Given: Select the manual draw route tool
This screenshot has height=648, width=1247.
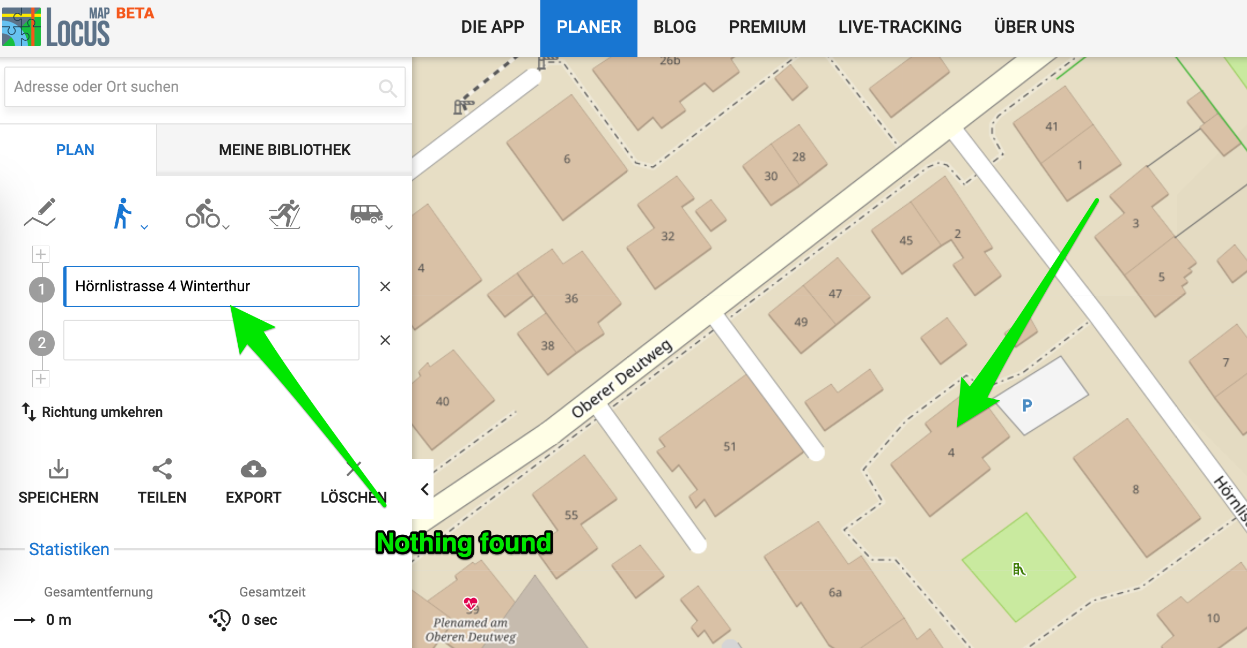Looking at the screenshot, I should tap(40, 213).
